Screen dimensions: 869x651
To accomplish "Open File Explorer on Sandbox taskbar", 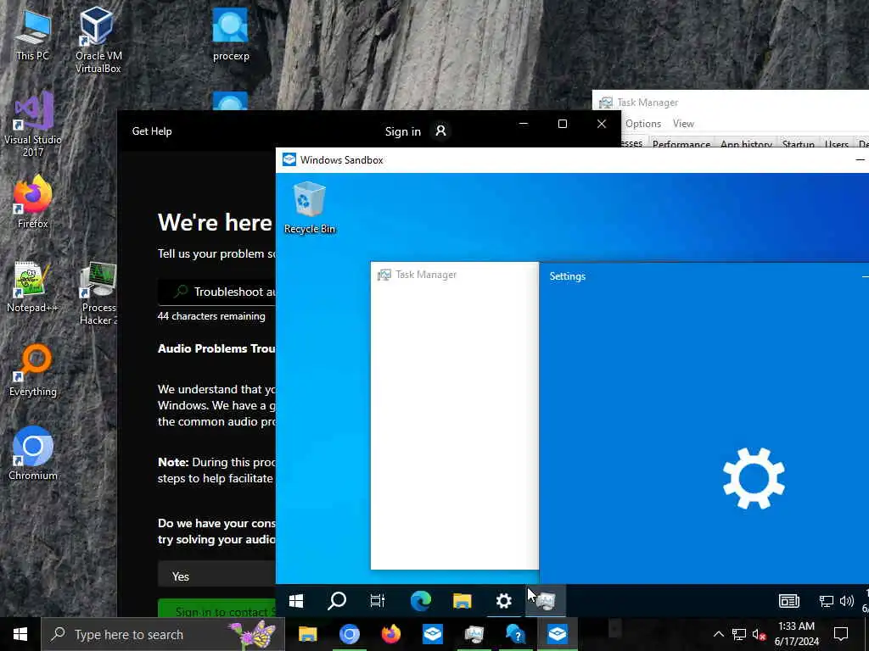I will click(463, 601).
